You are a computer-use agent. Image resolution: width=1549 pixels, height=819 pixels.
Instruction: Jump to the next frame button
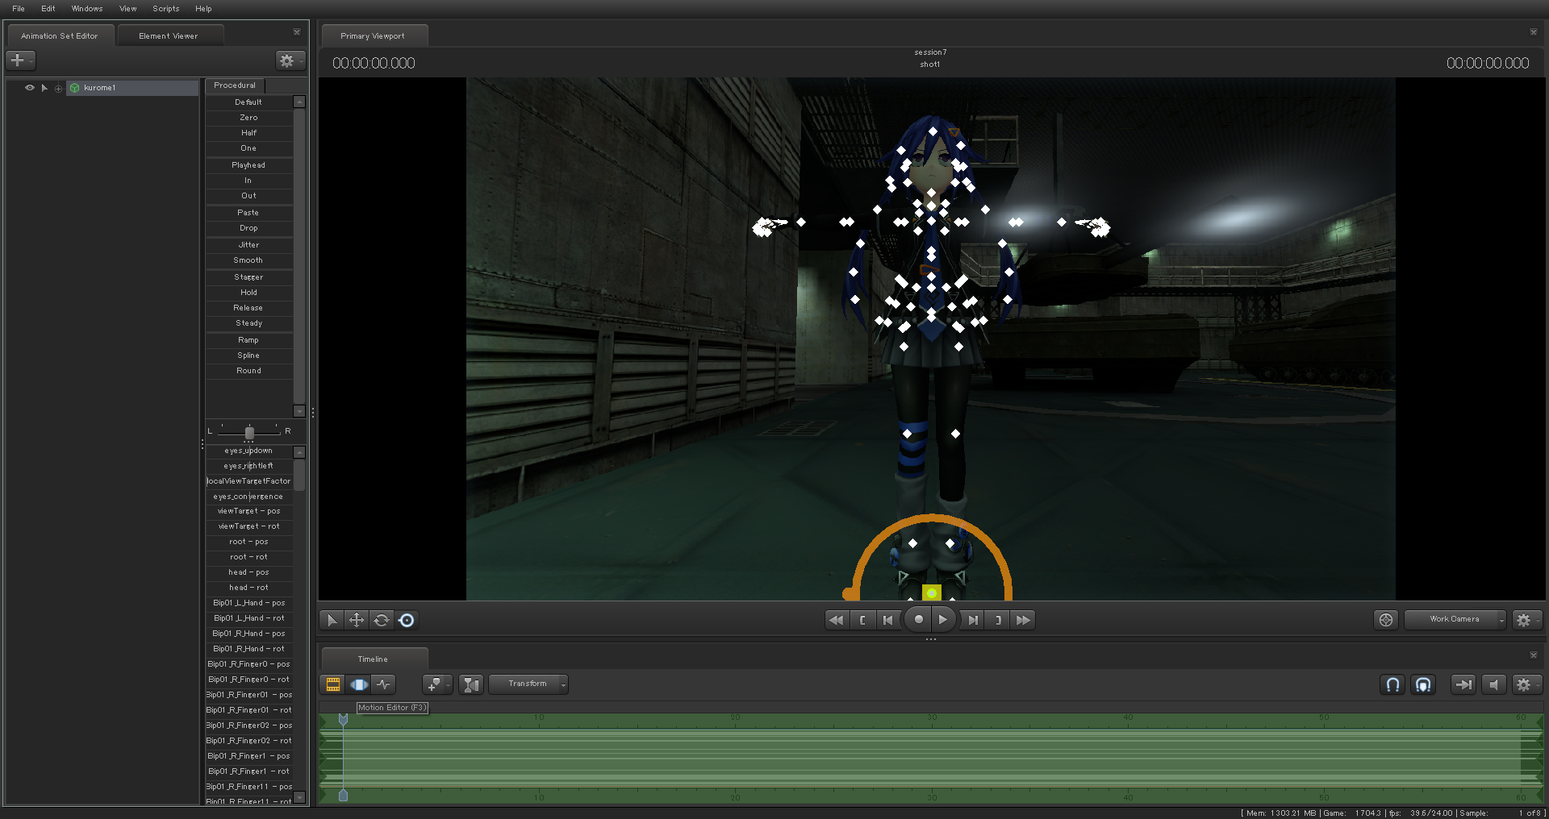[x=973, y=620]
